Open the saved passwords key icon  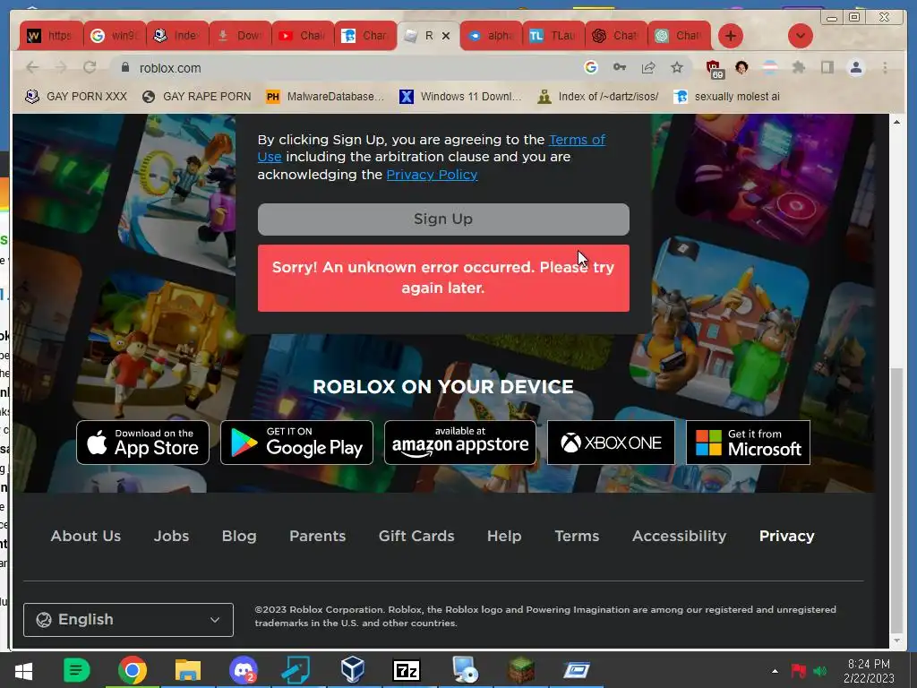620,68
